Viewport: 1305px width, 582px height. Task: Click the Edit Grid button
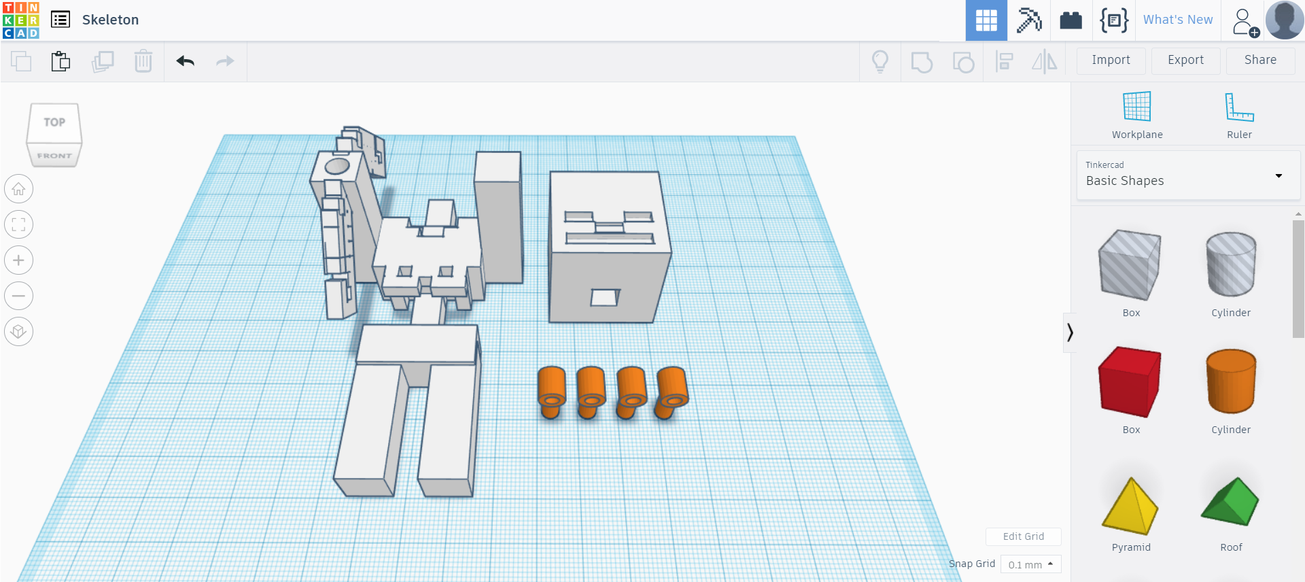[1024, 536]
